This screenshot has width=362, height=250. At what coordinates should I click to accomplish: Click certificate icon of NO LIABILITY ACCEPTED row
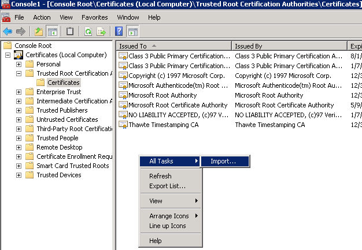click(123, 115)
